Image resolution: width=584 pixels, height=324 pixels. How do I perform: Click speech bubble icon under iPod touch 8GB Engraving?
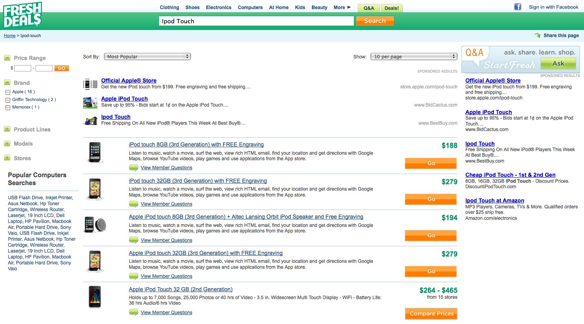(x=134, y=168)
